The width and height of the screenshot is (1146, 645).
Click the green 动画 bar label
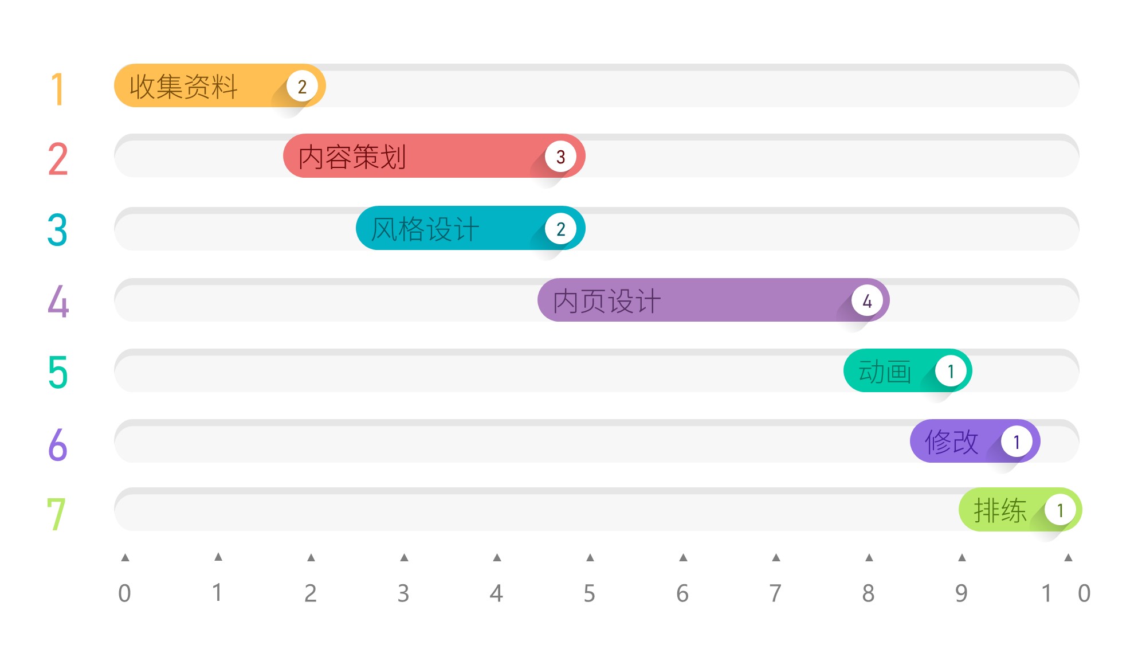pos(885,372)
